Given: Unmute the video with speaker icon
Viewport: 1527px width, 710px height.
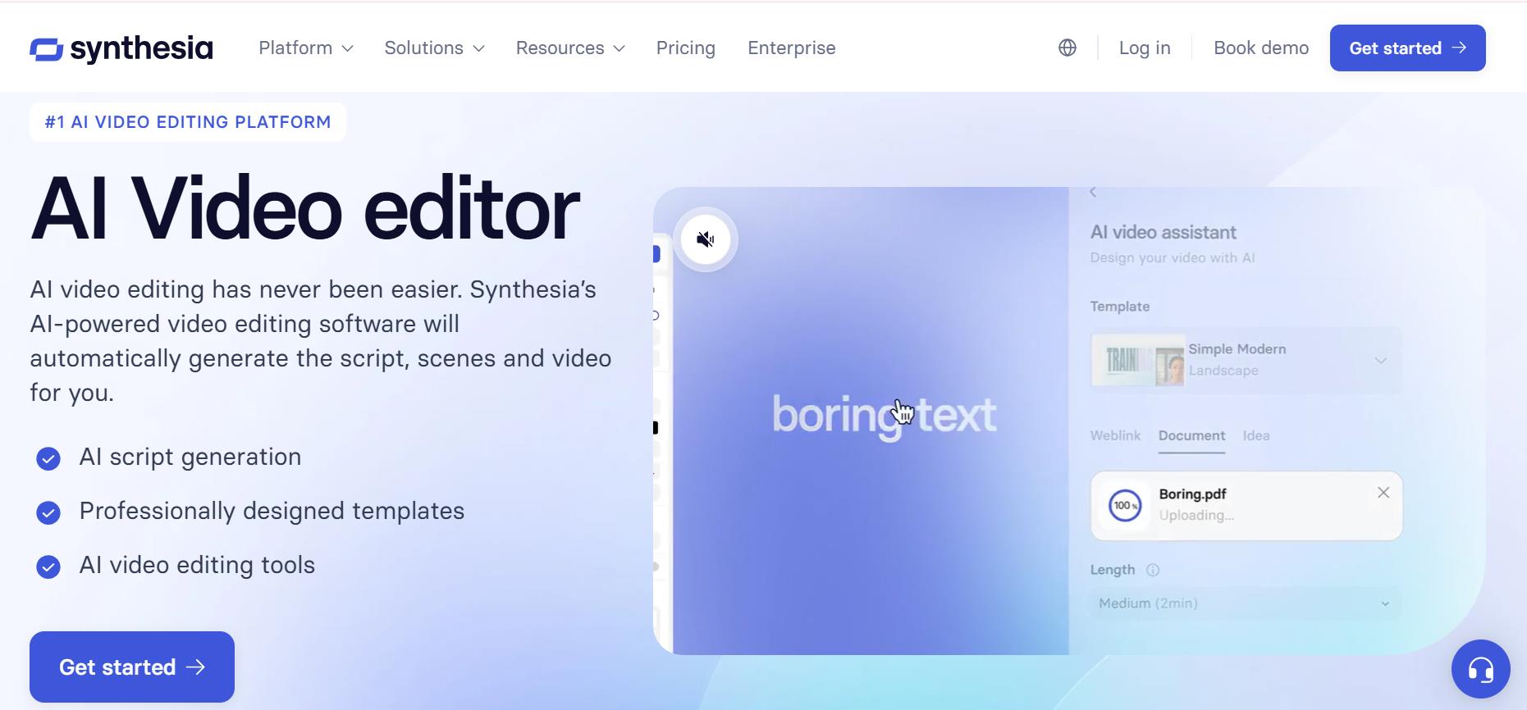Looking at the screenshot, I should 705,239.
